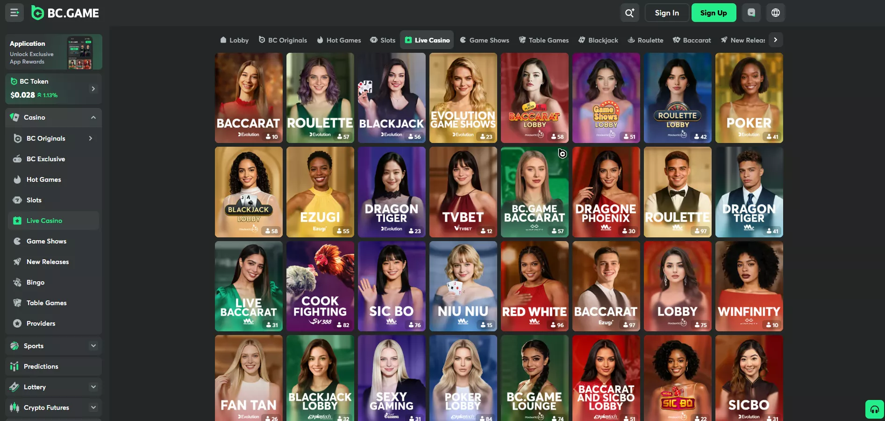Open the Niu Niu game card
885x421 pixels.
pos(463,286)
